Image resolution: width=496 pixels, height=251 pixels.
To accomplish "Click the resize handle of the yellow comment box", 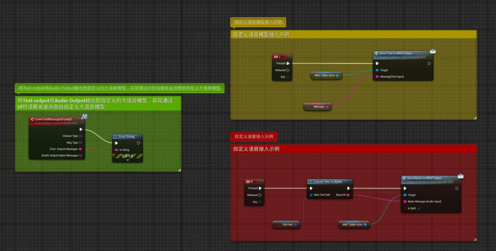I will click(475, 117).
